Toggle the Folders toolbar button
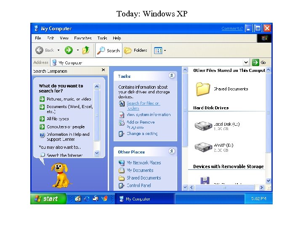303x227 pixels. pyautogui.click(x=136, y=50)
